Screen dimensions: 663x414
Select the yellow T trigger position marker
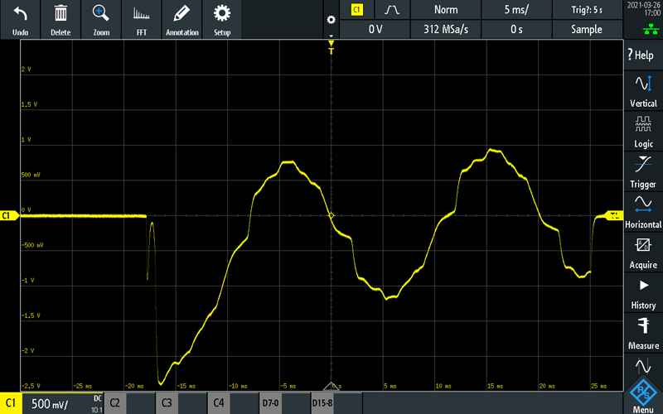pos(331,47)
